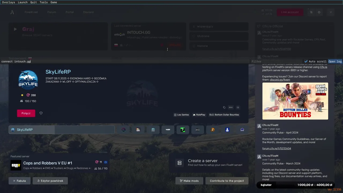The width and height of the screenshot is (343, 193).
Task: Click the SkyLife server logo
Action: tap(28, 80)
